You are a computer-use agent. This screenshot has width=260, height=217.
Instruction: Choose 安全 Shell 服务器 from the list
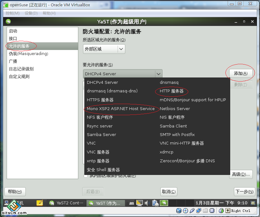(103, 170)
